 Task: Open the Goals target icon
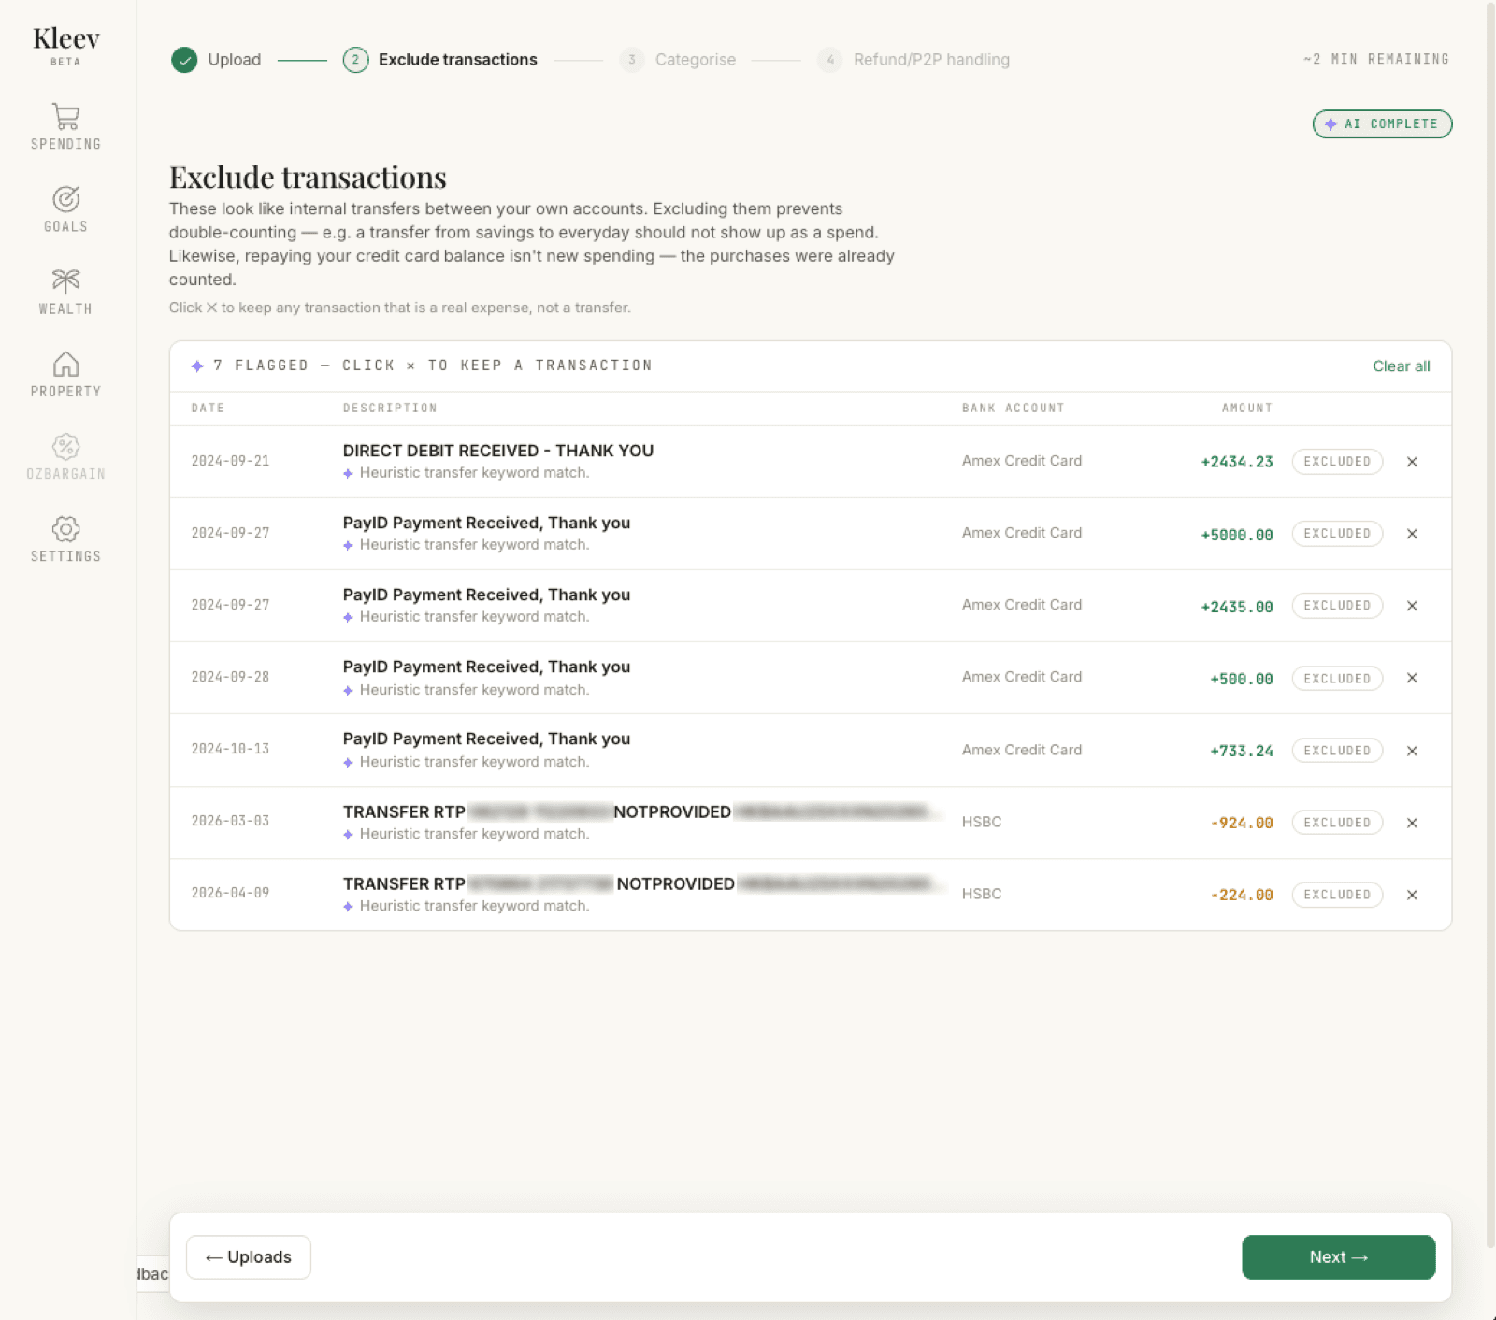click(65, 199)
